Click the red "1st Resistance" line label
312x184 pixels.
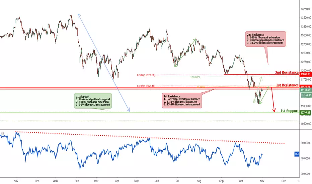[x=287, y=85]
